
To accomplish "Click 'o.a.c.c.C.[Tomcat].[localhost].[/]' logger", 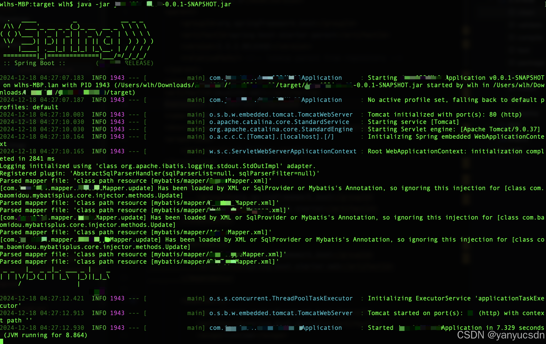I will click(271, 137).
